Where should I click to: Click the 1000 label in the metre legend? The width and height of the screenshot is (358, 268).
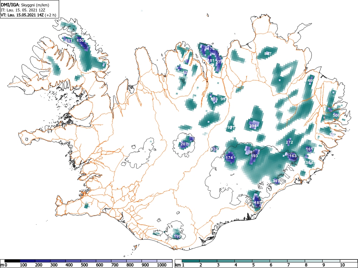pyautogui.click(x=162, y=265)
